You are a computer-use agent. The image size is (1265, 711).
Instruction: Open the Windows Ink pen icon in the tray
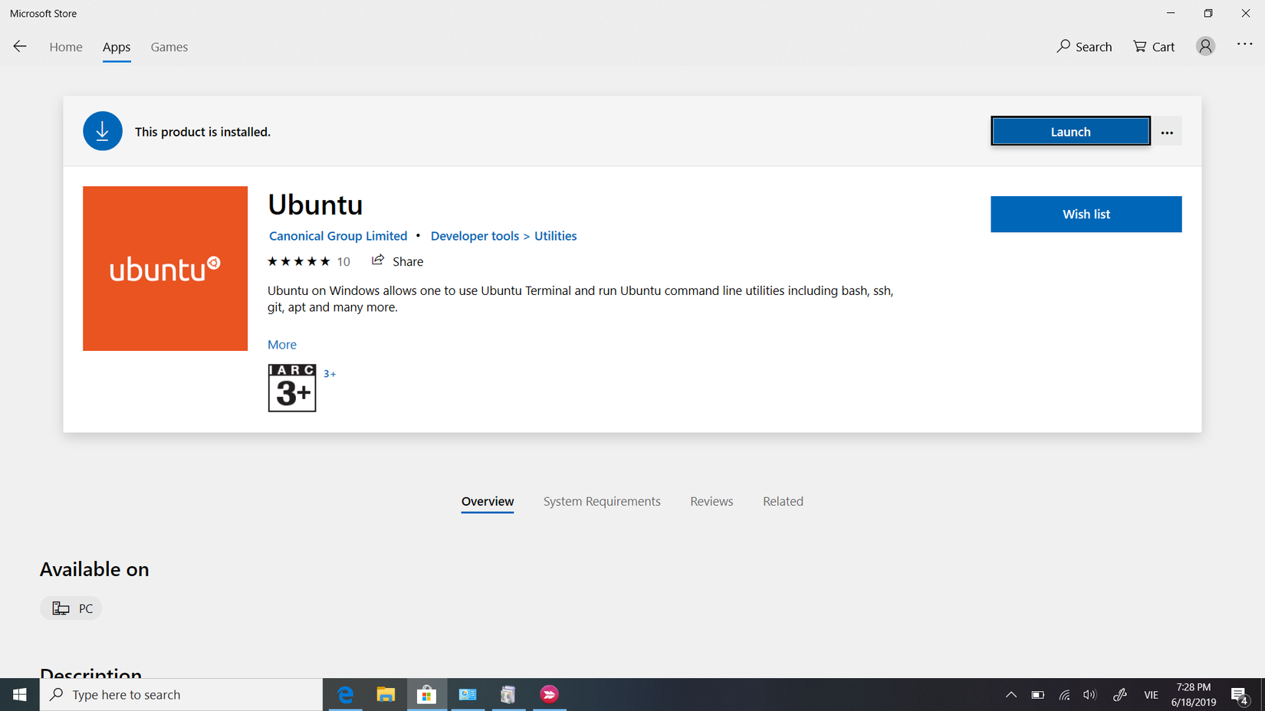[x=1120, y=695]
